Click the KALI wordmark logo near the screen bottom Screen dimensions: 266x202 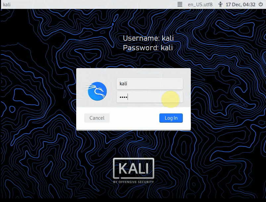[x=134, y=169]
